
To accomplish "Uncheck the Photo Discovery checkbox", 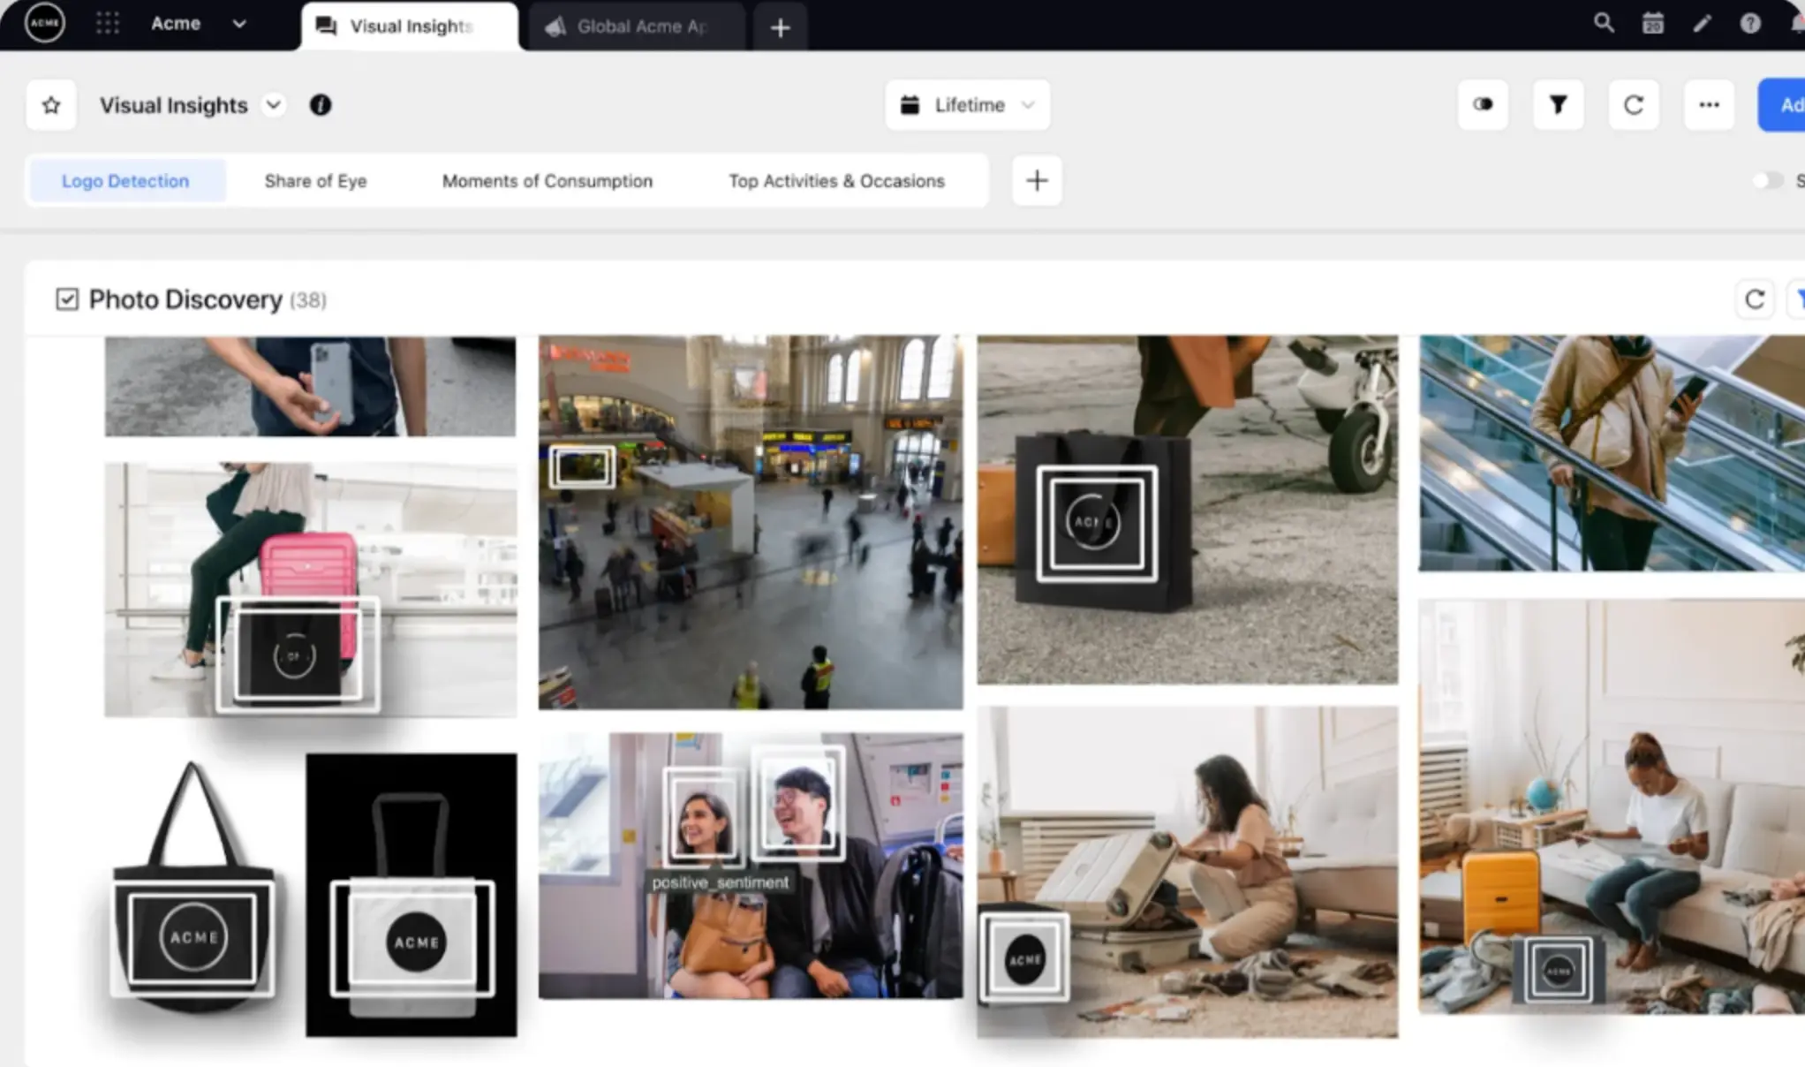I will click(x=66, y=299).
